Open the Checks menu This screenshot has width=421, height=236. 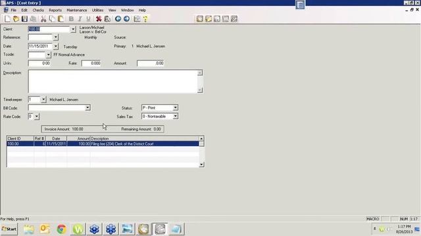(x=38, y=10)
